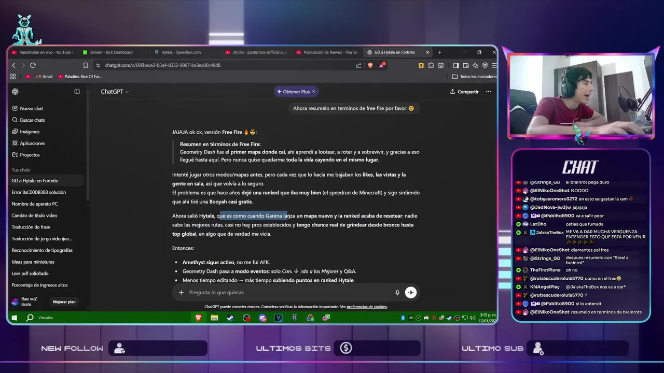Open the browser hamburger menu

[494, 65]
